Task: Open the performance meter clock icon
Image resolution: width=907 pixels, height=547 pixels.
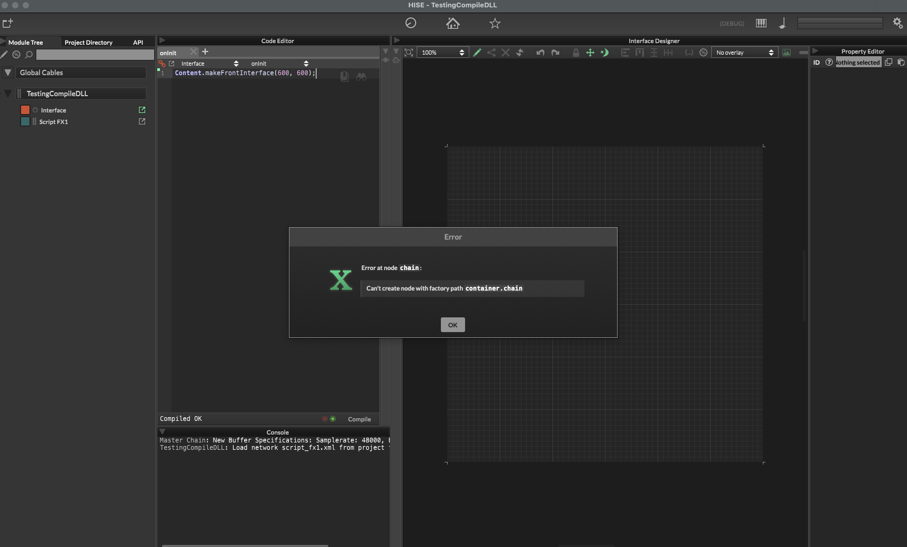Action: coord(411,23)
